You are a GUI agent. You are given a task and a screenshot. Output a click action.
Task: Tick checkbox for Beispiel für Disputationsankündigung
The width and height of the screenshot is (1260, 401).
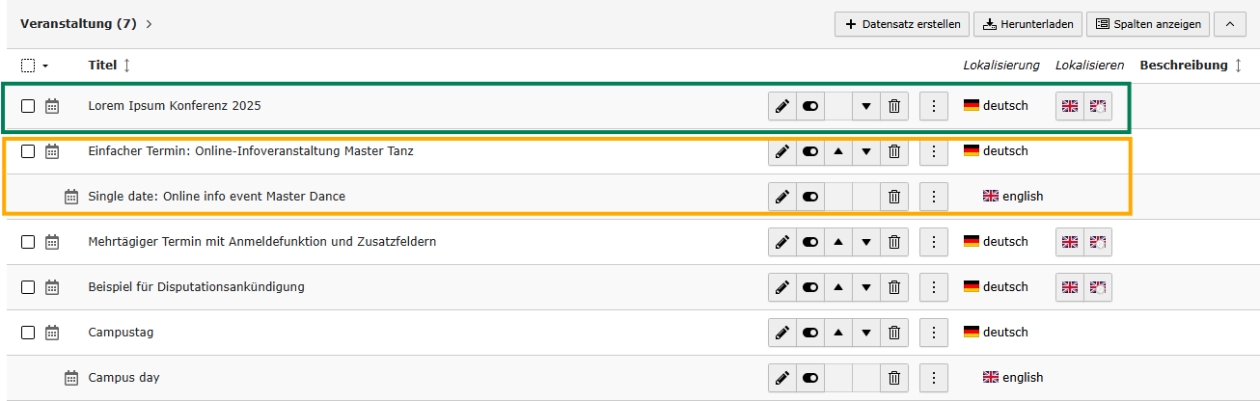(x=28, y=287)
